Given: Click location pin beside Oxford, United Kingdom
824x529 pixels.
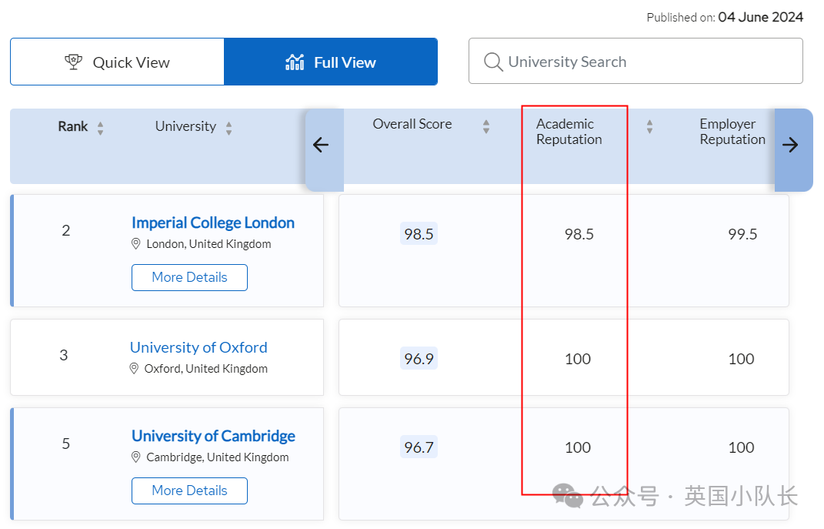Looking at the screenshot, I should click(x=135, y=369).
